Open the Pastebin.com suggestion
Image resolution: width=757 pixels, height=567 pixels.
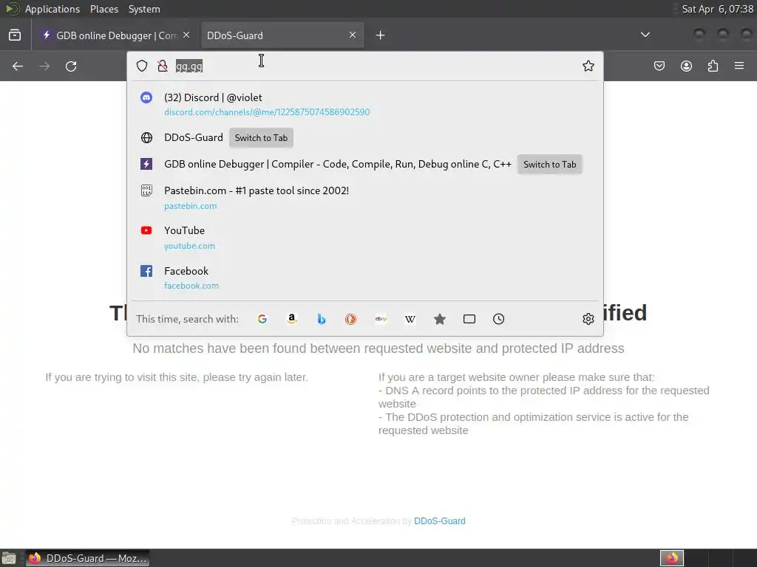pyautogui.click(x=365, y=198)
